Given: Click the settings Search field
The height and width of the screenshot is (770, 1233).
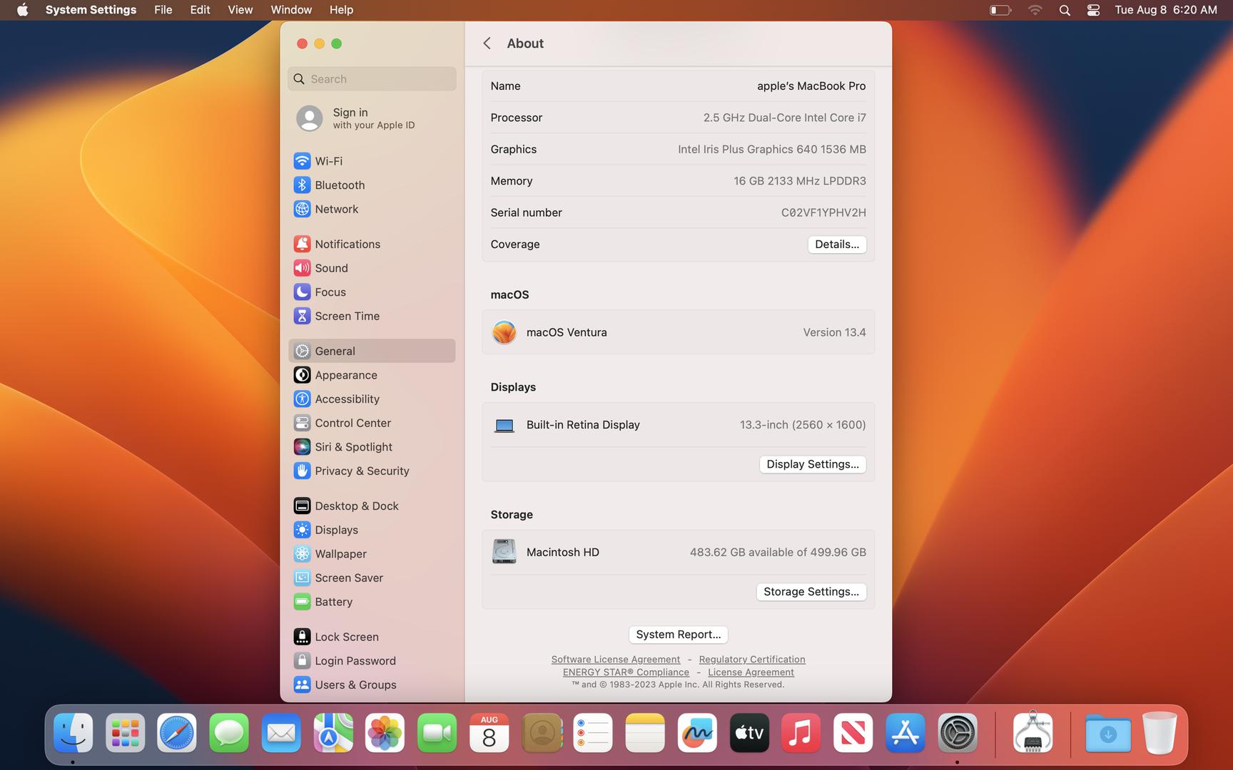Looking at the screenshot, I should [372, 79].
